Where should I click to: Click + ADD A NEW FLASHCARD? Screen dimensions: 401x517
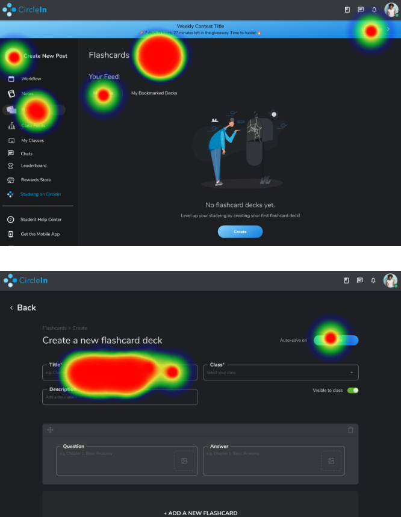[200, 513]
